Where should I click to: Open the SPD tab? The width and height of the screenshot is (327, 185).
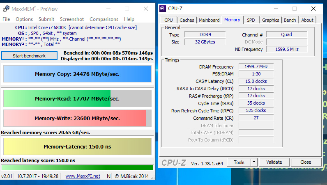pyautogui.click(x=251, y=20)
